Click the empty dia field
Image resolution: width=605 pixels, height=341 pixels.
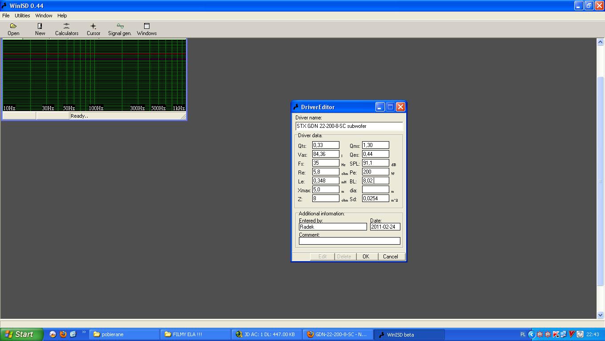click(375, 190)
